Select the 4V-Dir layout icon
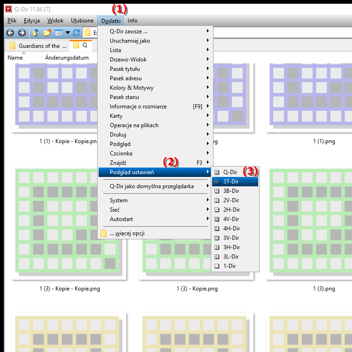Image resolution: width=352 pixels, height=352 pixels. [217, 219]
